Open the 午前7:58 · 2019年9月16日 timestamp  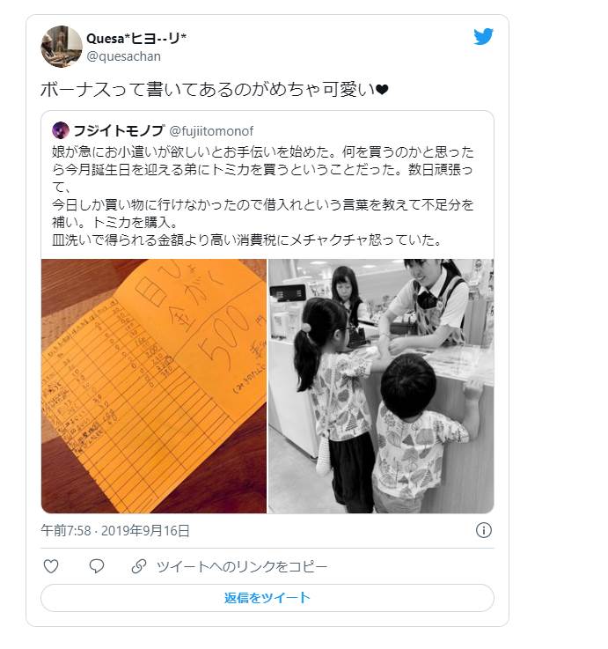coord(115,531)
